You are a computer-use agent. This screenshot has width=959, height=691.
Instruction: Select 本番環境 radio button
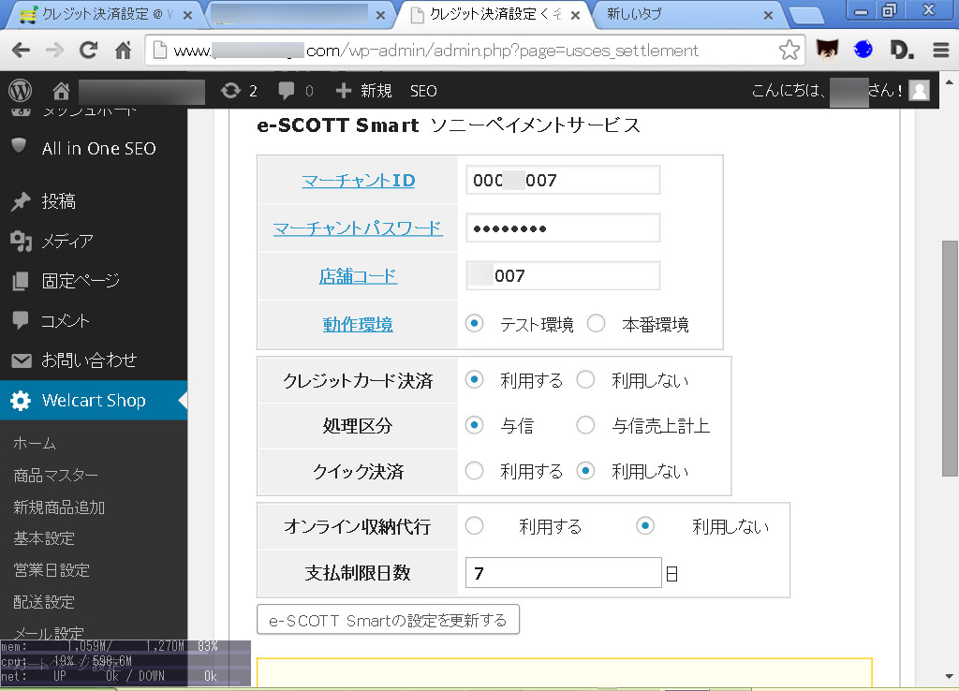[597, 323]
